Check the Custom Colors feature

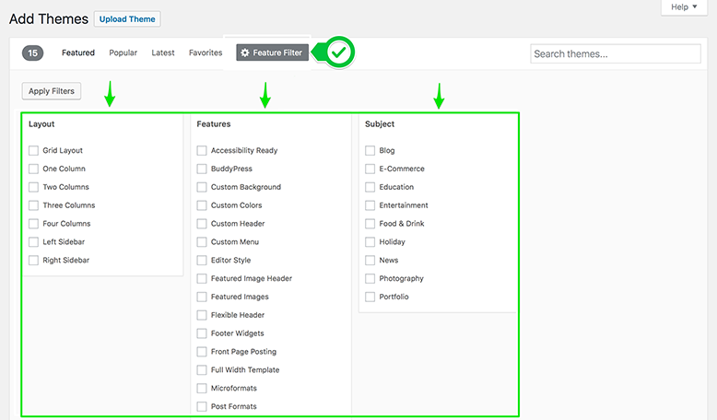click(x=202, y=205)
